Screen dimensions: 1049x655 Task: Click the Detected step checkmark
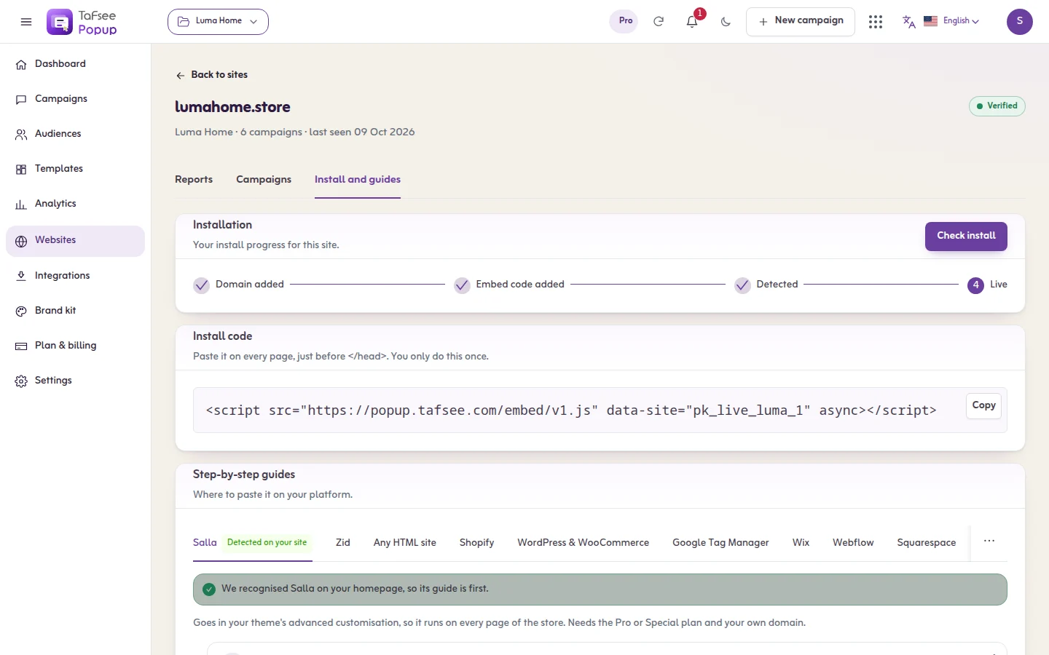pos(742,285)
